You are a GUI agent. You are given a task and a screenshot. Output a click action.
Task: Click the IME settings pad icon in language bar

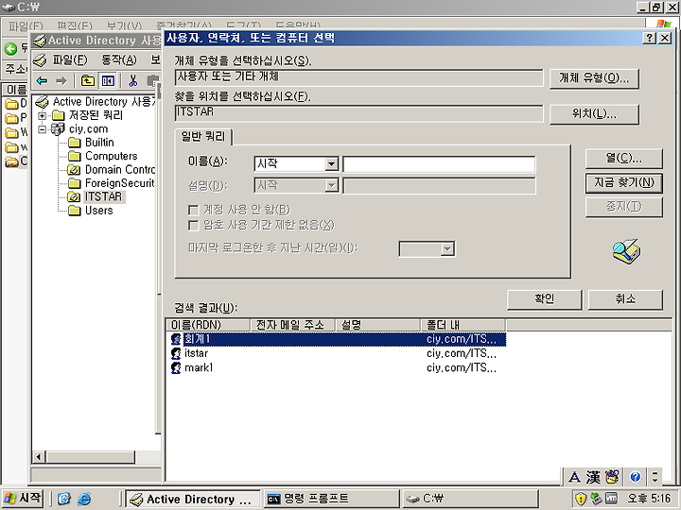pos(612,477)
